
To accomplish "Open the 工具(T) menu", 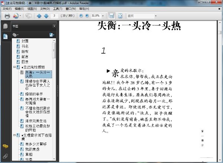I will pos(58,9).
